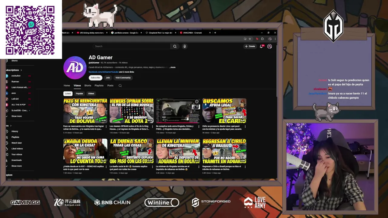Switch to parrillada coreana Google Search tab
The image size is (388, 218).
[x=126, y=33]
